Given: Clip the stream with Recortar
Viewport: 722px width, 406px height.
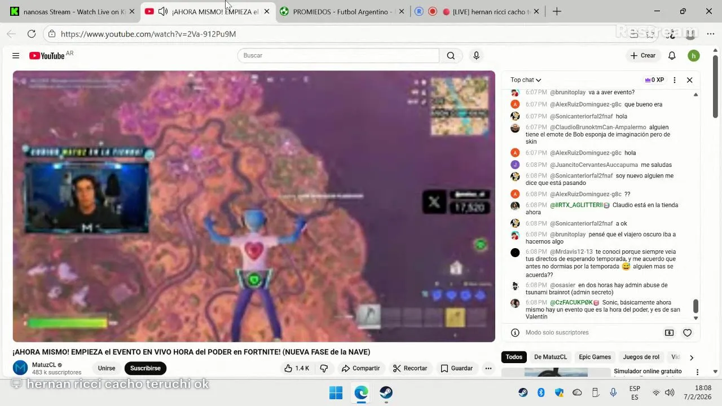Looking at the screenshot, I should [410, 368].
